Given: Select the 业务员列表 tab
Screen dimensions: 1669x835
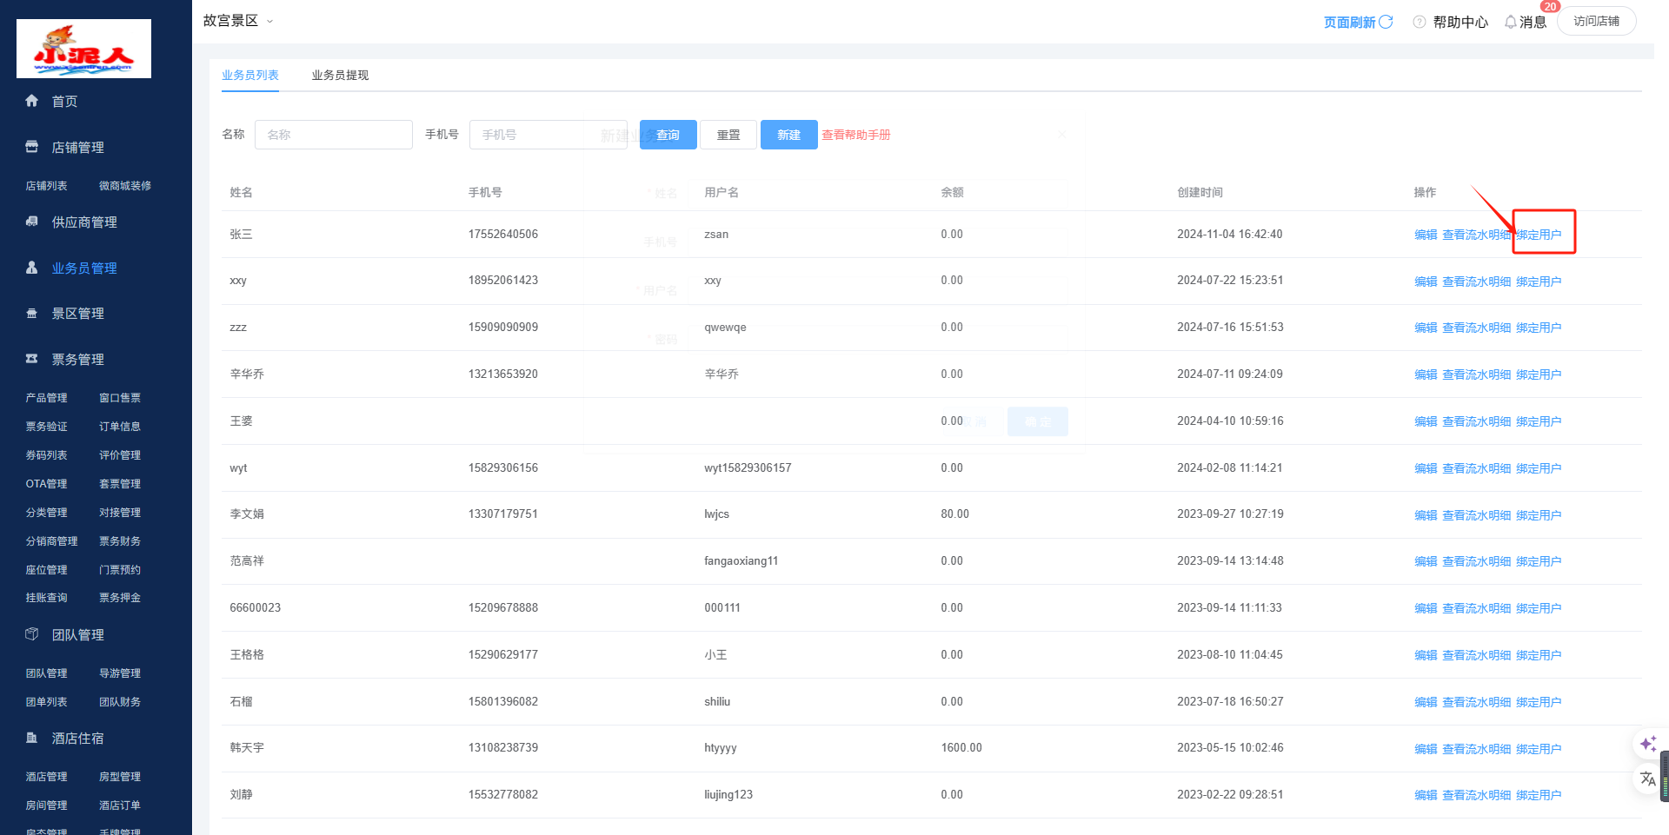Looking at the screenshot, I should (x=250, y=76).
